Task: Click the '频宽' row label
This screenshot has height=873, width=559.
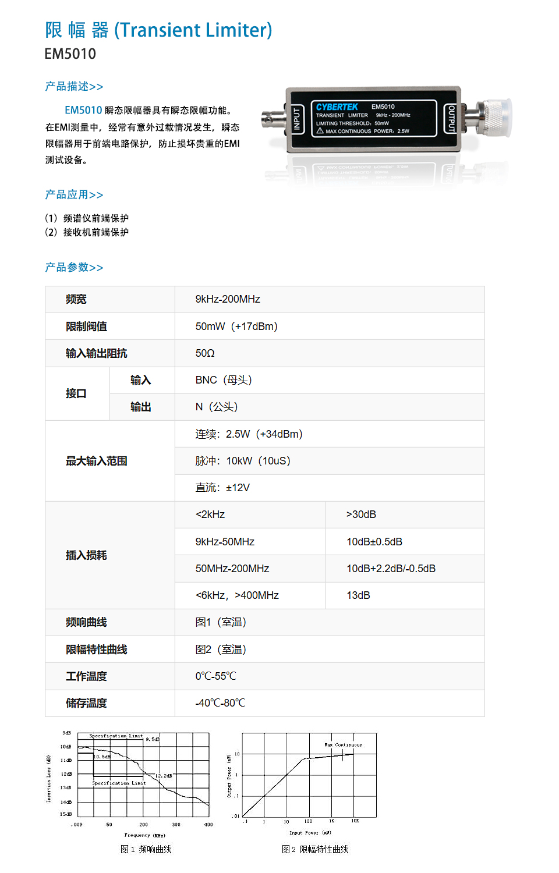Action: click(76, 299)
